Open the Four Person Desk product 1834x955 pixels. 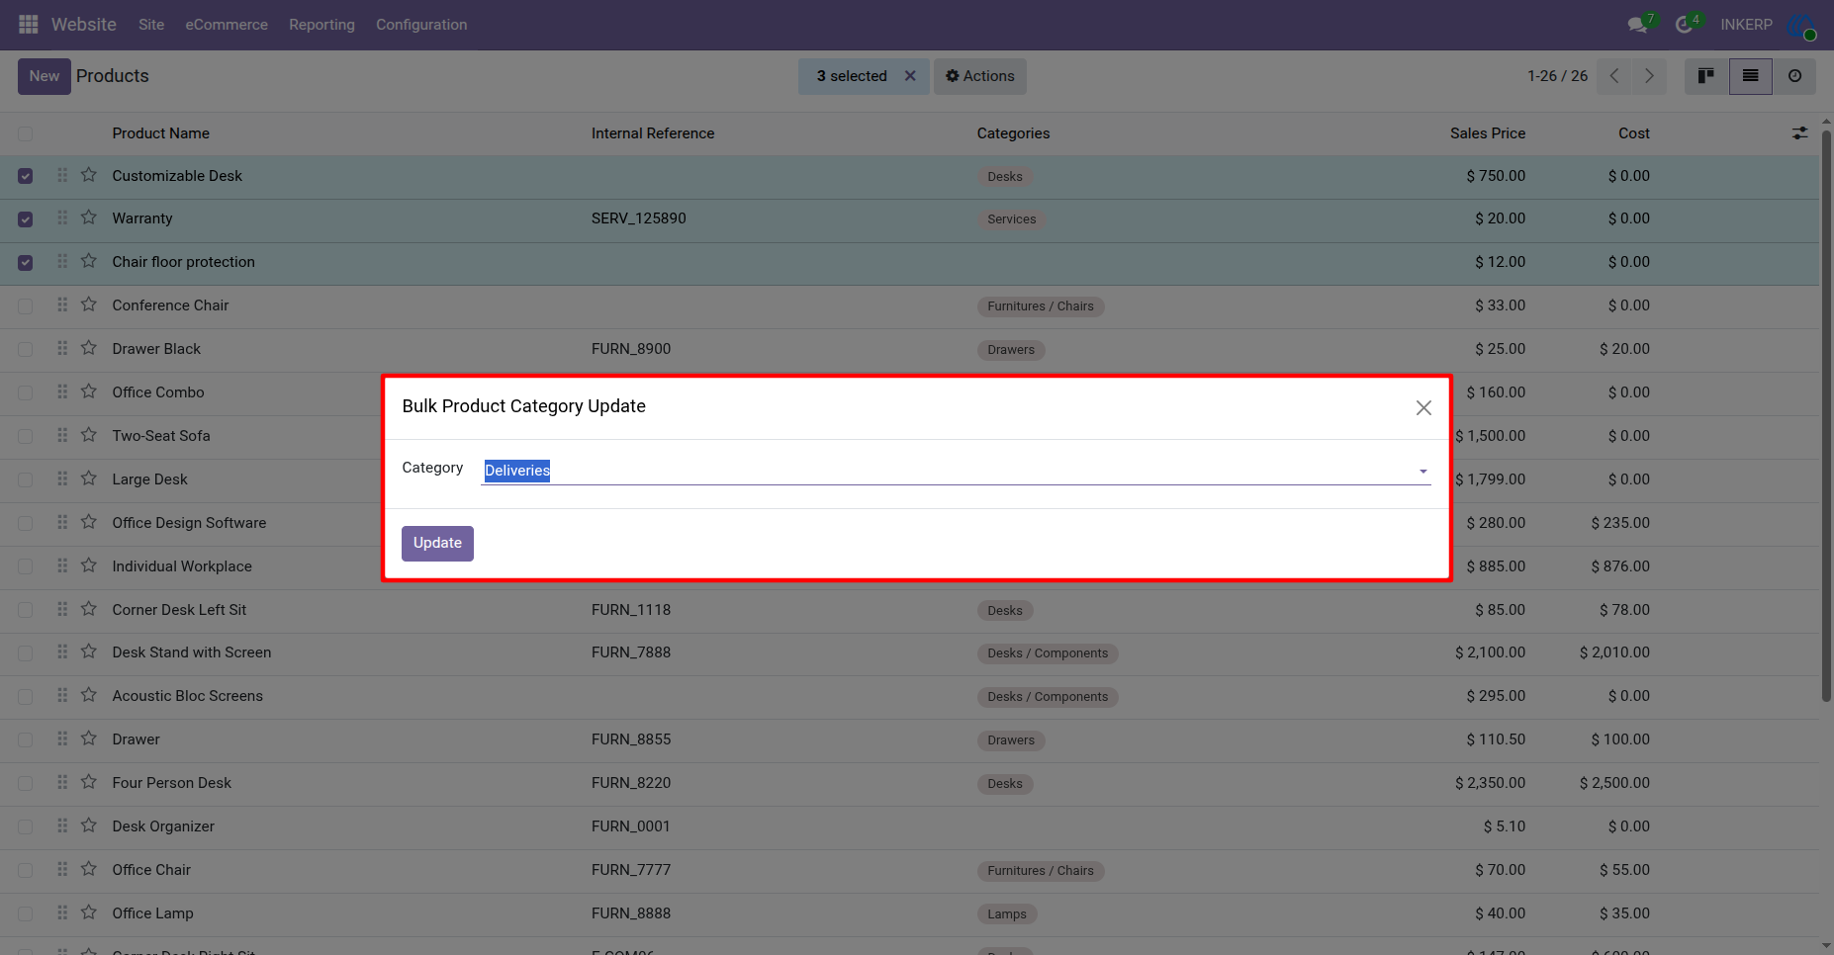coord(172,783)
